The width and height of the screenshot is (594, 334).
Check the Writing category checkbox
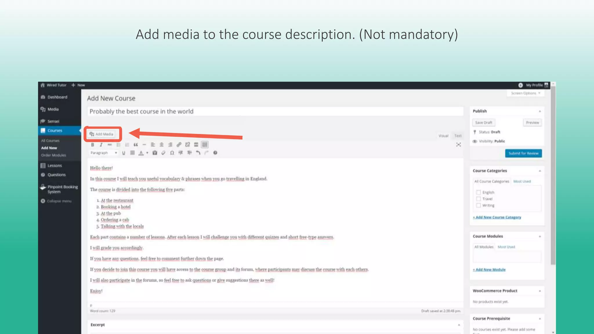point(478,205)
